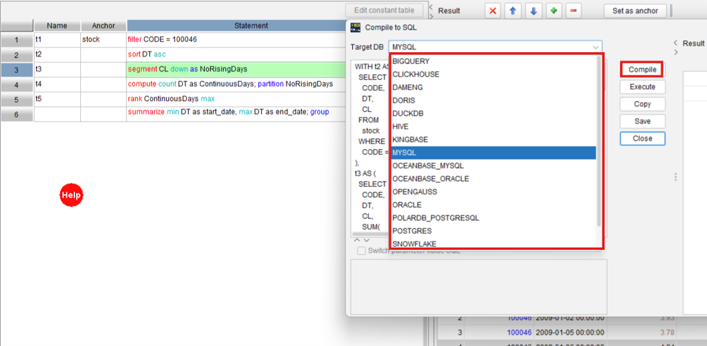Click the red minus remove icon

(573, 11)
